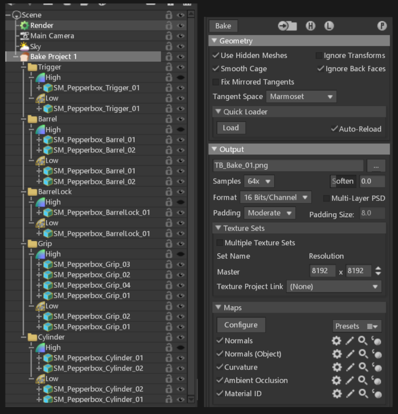Toggle Ignore Back Faces checkbox

click(x=321, y=69)
